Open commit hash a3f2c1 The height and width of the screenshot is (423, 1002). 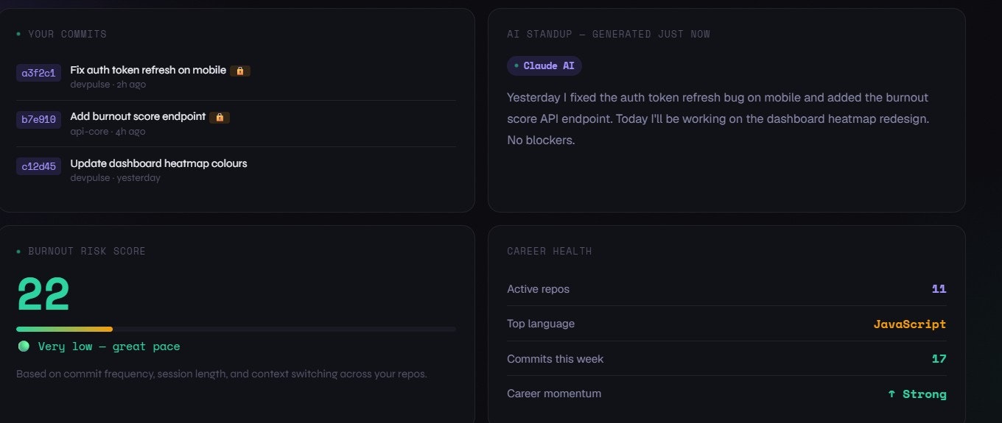pos(38,73)
